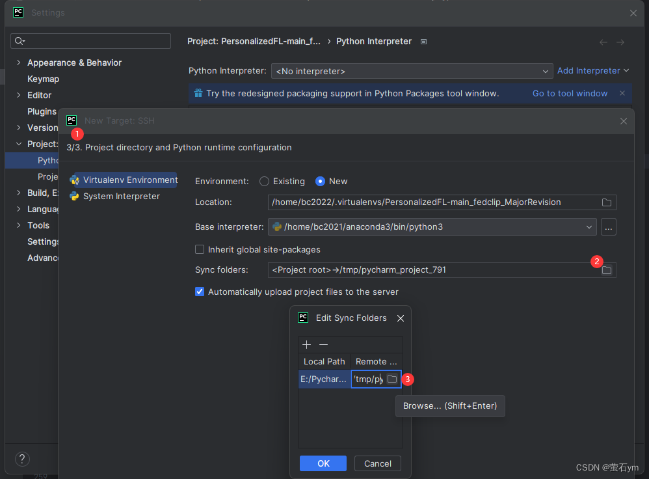The height and width of the screenshot is (479, 649).
Task: Click the Location field folder icon
Action: 606,202
